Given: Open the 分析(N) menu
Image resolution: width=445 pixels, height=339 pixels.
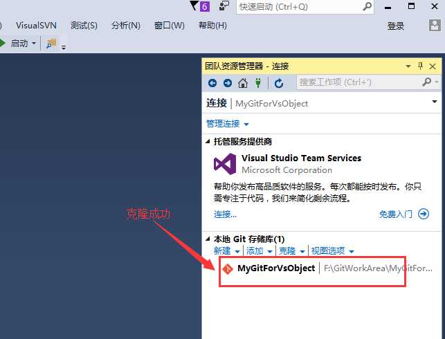Looking at the screenshot, I should [x=126, y=26].
